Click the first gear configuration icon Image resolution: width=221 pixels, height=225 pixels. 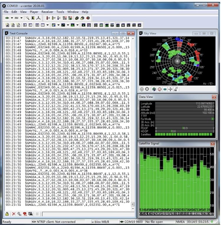click(77, 18)
